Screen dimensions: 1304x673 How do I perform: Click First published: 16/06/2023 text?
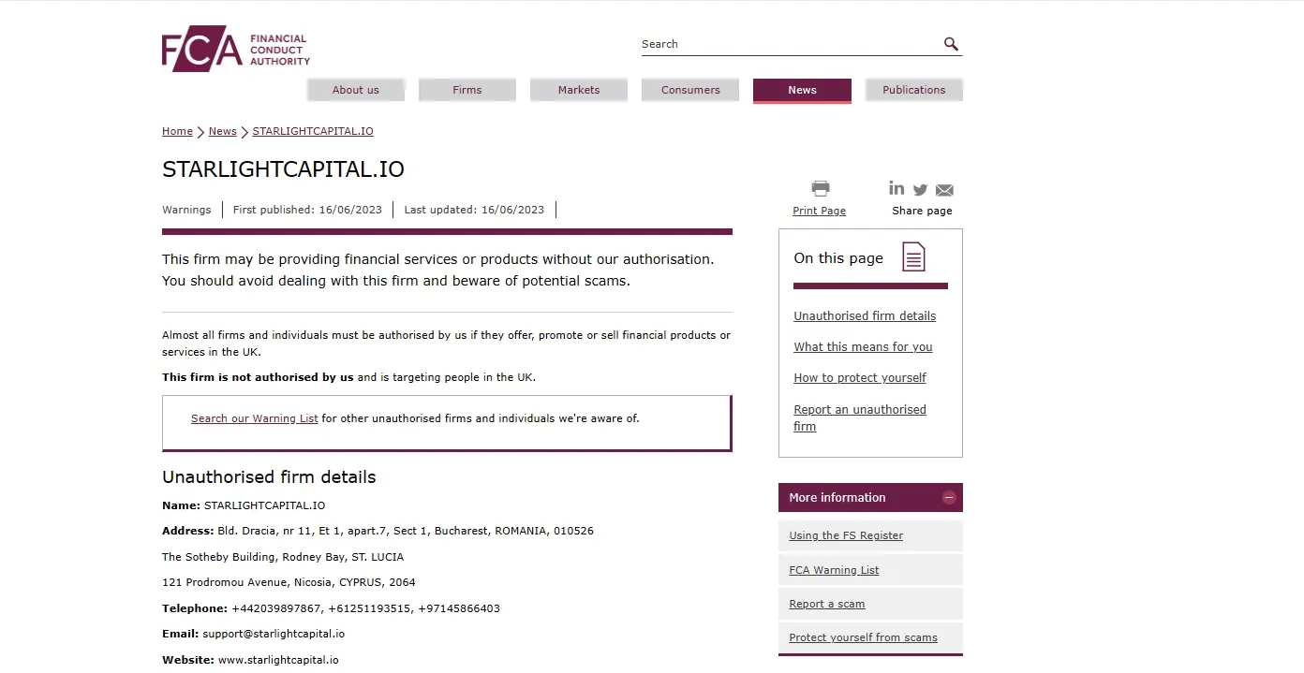pyautogui.click(x=307, y=210)
